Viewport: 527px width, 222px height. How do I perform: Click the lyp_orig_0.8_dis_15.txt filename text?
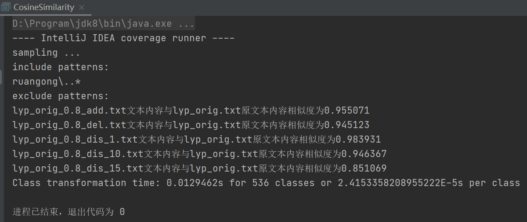[x=78, y=168]
